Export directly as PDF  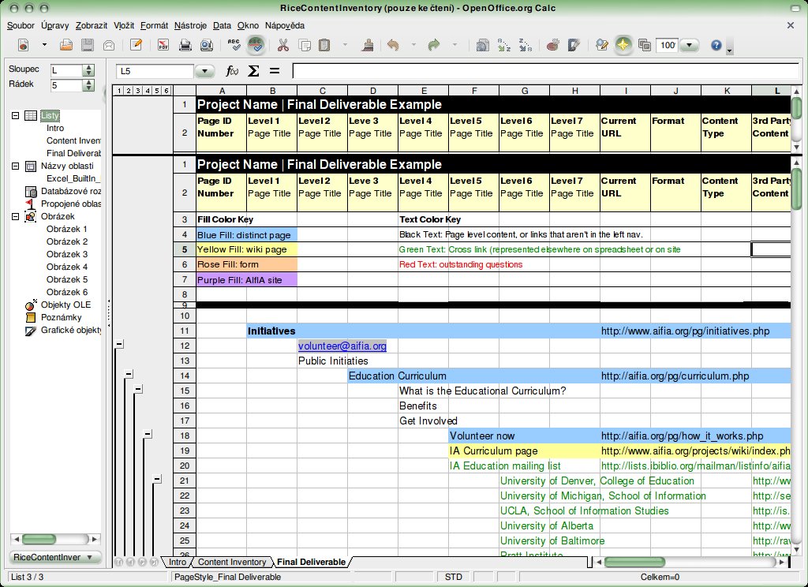click(x=163, y=45)
